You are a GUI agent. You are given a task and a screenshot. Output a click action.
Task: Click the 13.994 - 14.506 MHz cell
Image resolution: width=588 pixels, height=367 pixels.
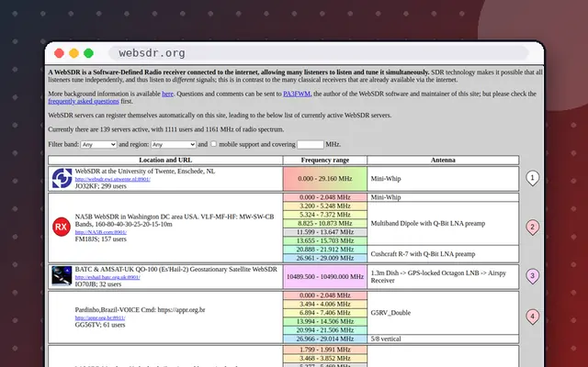pos(325,321)
